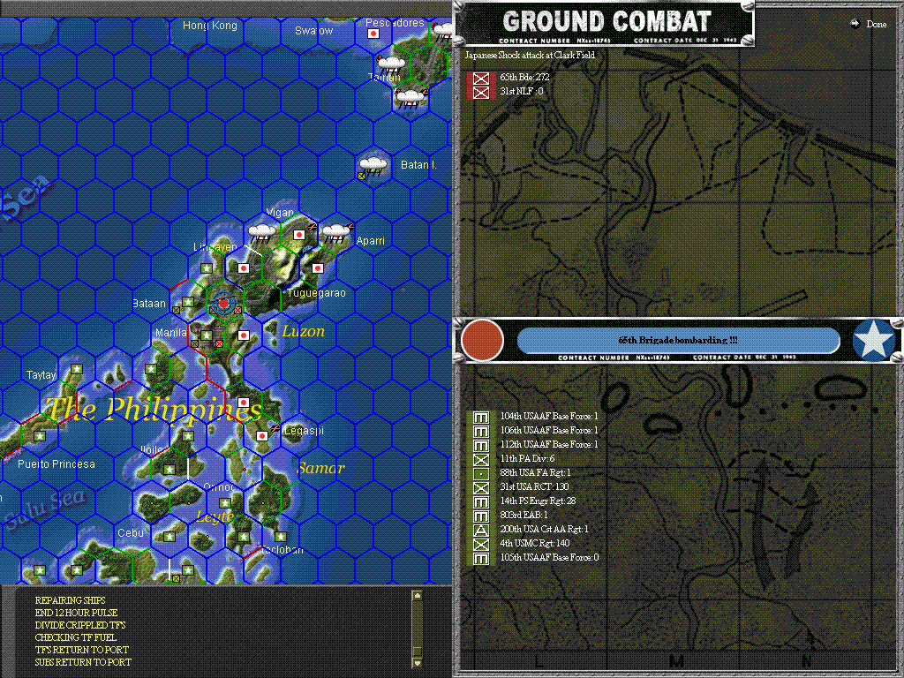The width and height of the screenshot is (904, 678).
Task: Select the Aparri Japanese base icon
Action: pos(317,268)
